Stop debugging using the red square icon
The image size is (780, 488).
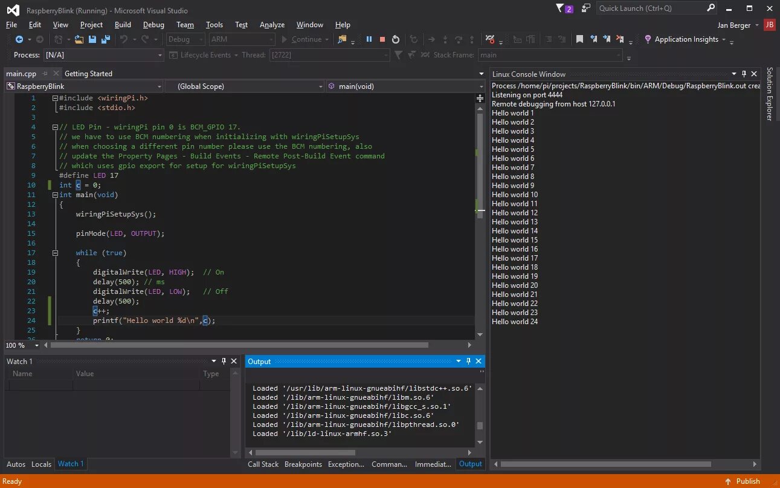[x=382, y=39]
